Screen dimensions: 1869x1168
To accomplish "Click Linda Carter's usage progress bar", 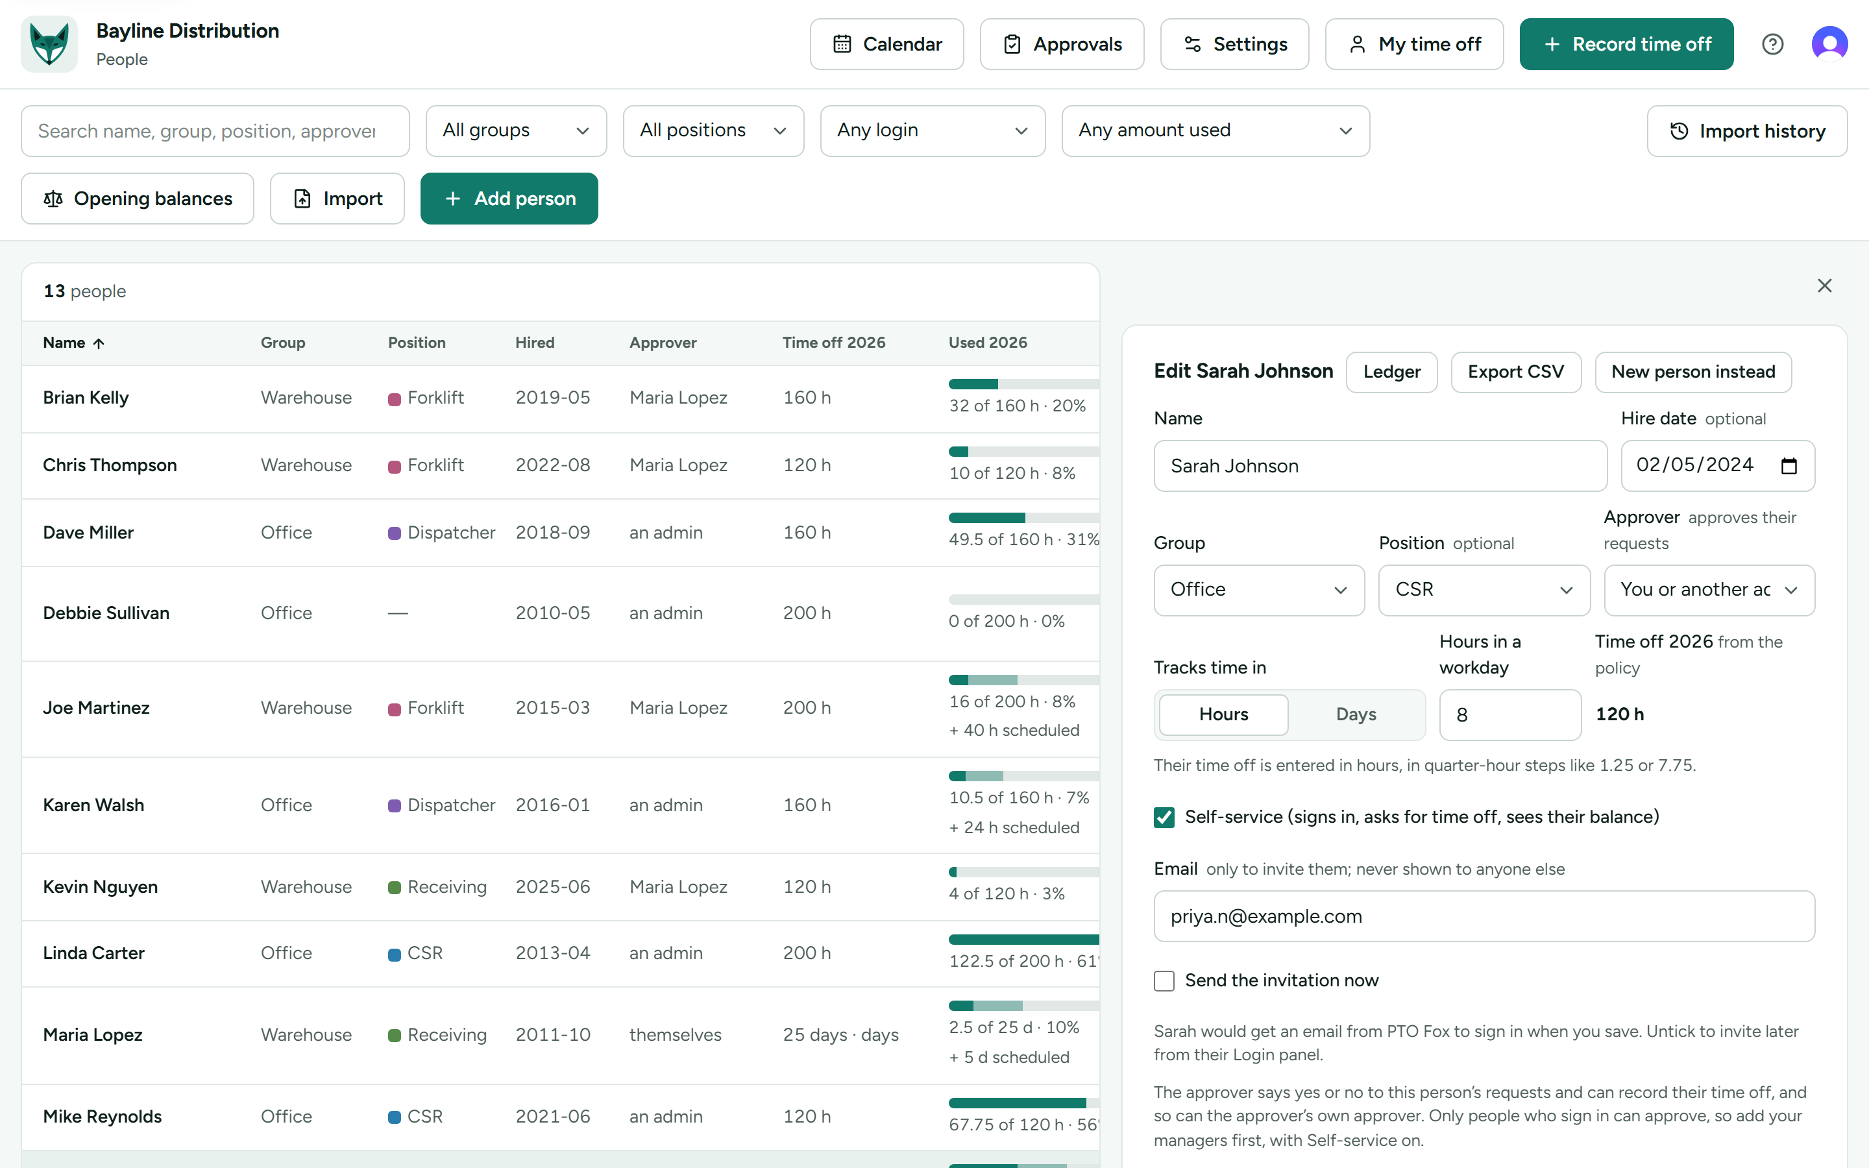I will click(1024, 940).
